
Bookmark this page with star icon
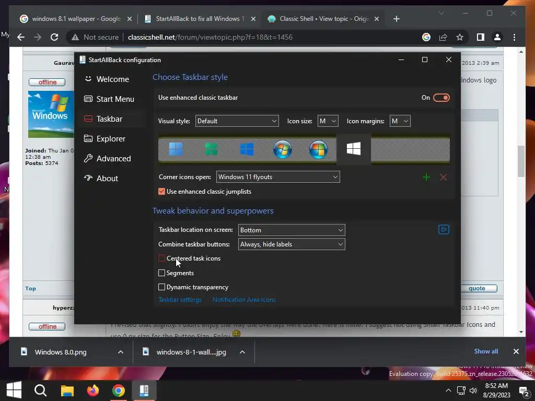coord(460,37)
